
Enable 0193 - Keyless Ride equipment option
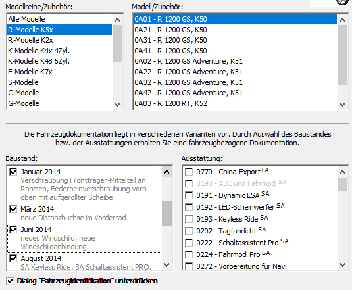click(189, 219)
